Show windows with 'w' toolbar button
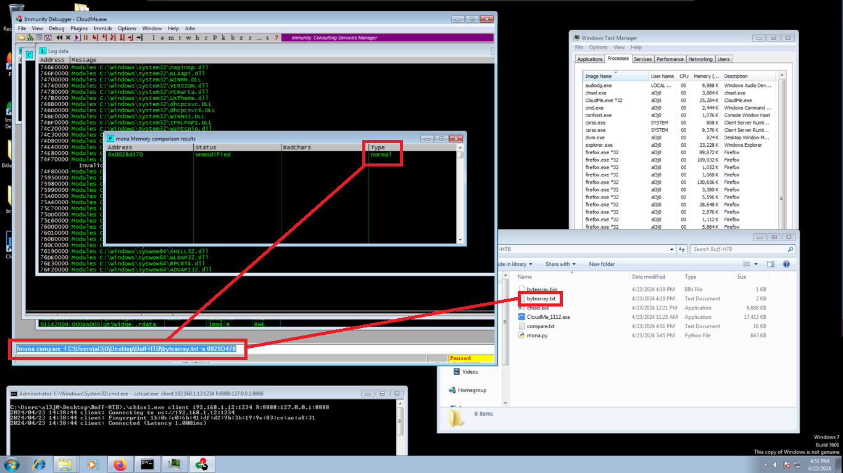The height and width of the screenshot is (473, 843). (x=188, y=38)
